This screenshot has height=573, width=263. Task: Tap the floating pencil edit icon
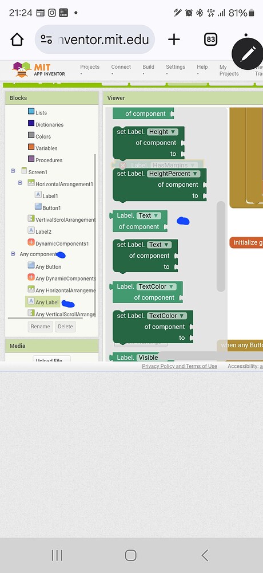248,54
